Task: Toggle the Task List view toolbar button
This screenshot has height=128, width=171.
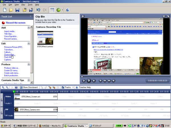Action: coord(52,10)
